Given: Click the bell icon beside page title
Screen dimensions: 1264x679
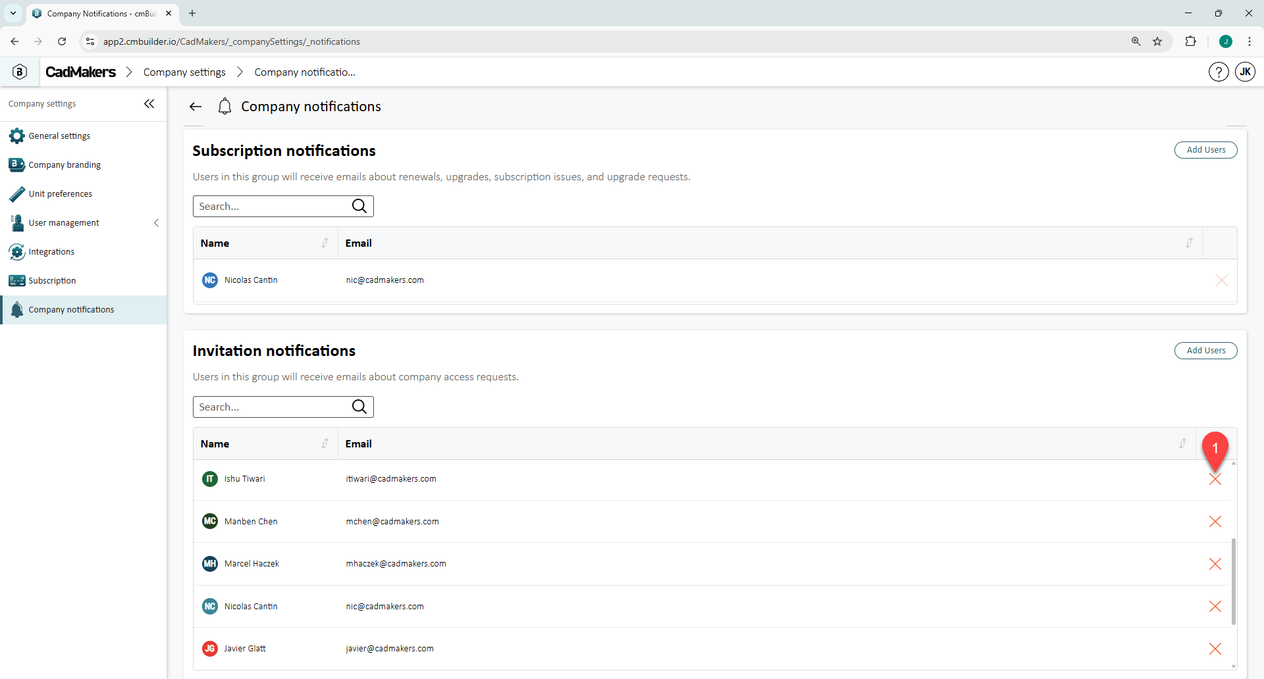Looking at the screenshot, I should click(224, 107).
